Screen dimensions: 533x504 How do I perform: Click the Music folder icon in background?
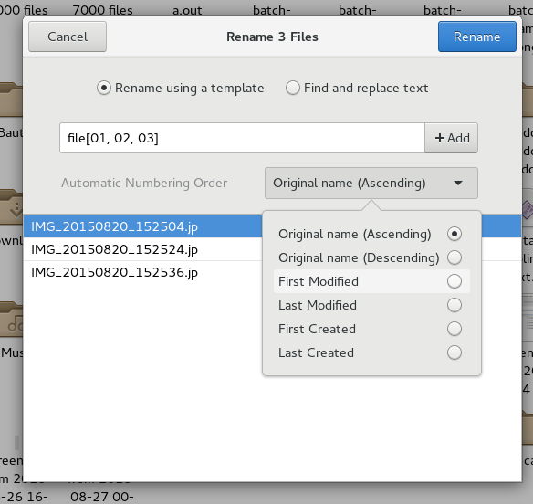click(x=11, y=320)
